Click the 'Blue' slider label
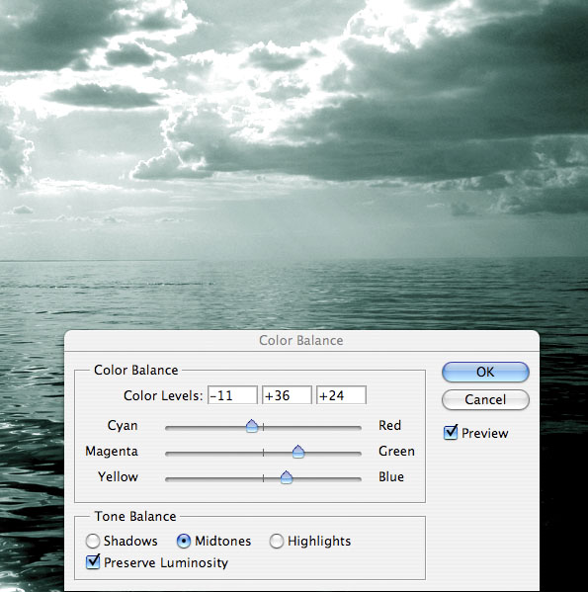Screen dimensions: 588x592 coord(391,476)
